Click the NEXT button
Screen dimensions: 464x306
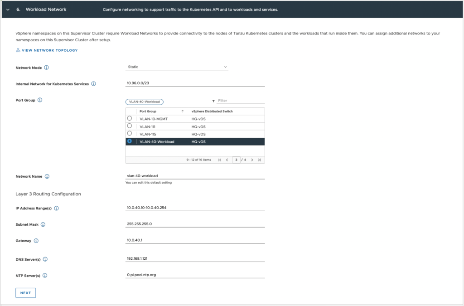click(x=25, y=293)
